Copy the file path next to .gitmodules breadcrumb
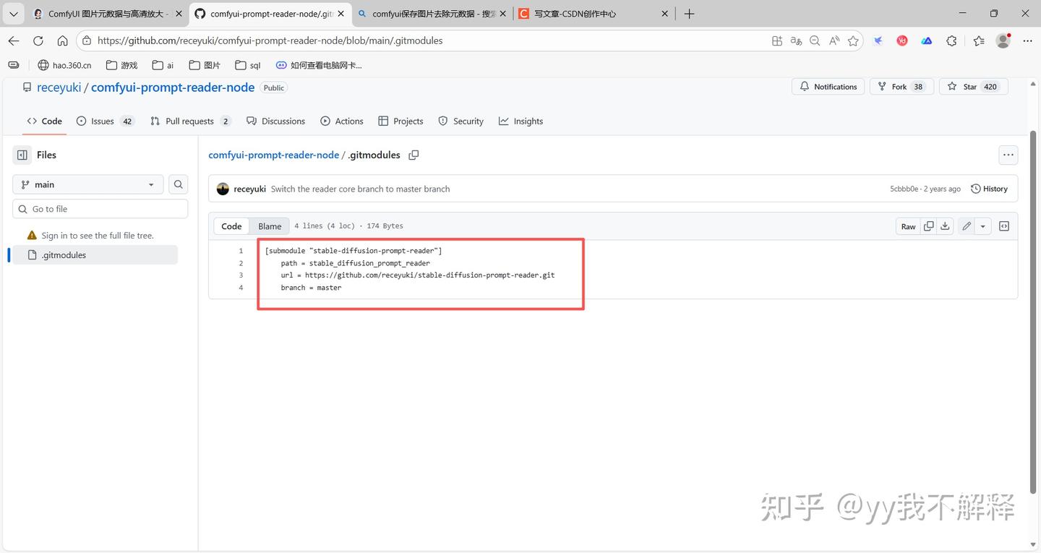The height and width of the screenshot is (553, 1041). click(414, 155)
